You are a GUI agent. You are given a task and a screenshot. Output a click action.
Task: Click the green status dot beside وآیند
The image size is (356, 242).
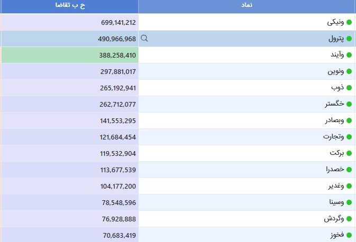[x=349, y=55]
